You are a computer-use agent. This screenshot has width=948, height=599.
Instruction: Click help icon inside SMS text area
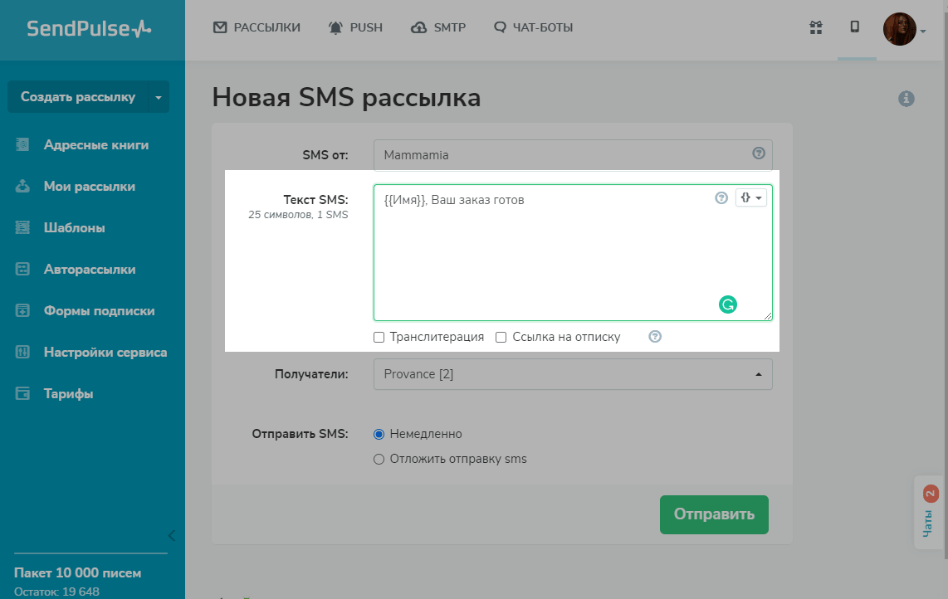[721, 198]
